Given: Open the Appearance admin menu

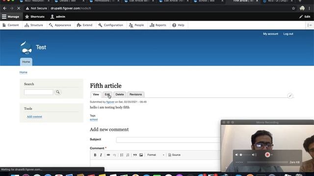Looking at the screenshot, I should click(60, 25).
